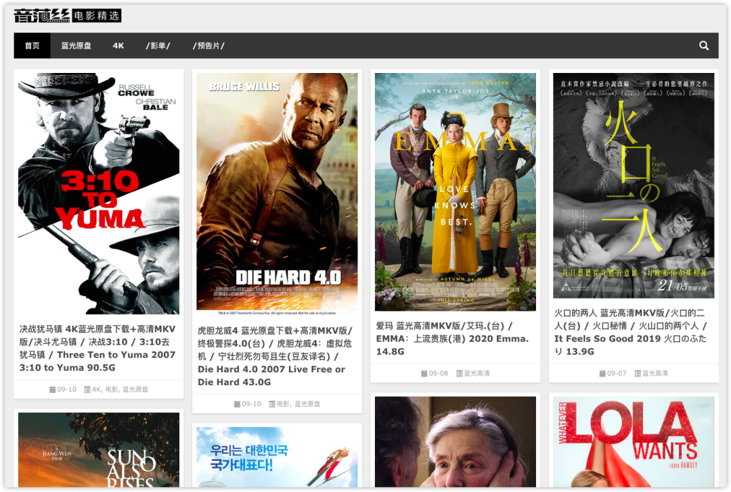Open the 火口的两人 蓝光高清MKV版 title link

[631, 332]
